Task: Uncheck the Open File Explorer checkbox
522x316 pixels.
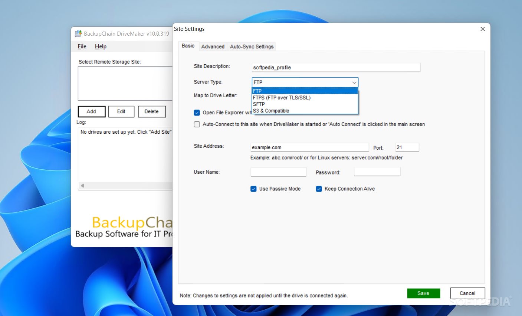Action: pos(197,113)
